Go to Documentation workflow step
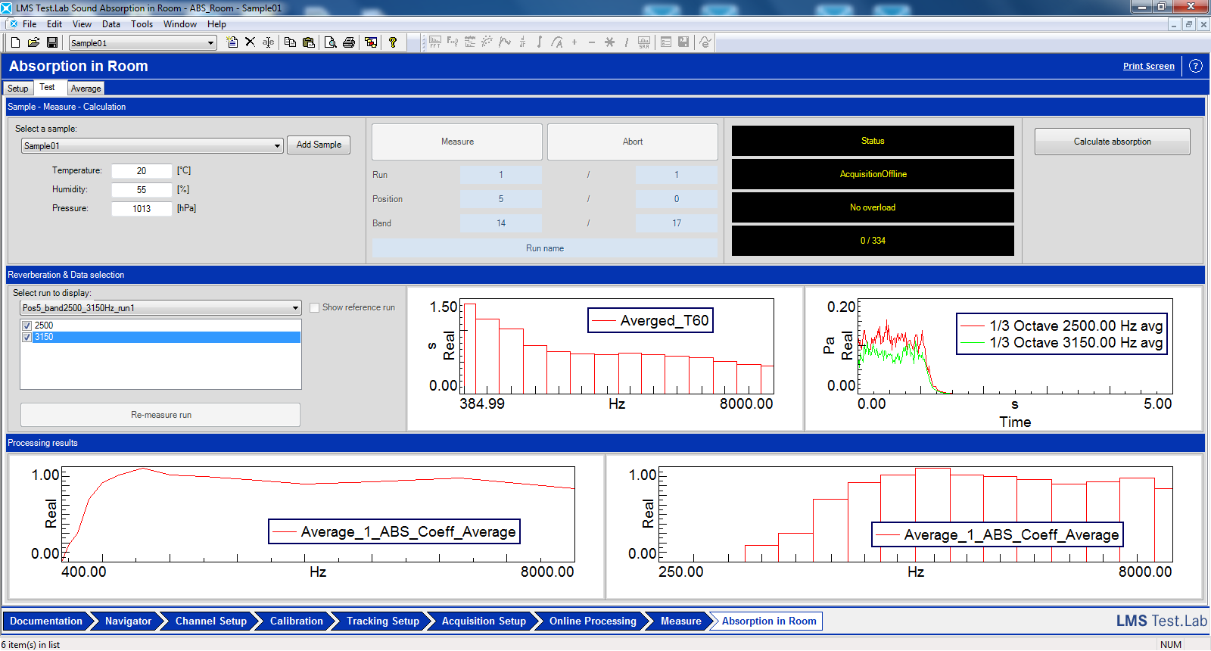1211x651 pixels. click(x=46, y=621)
